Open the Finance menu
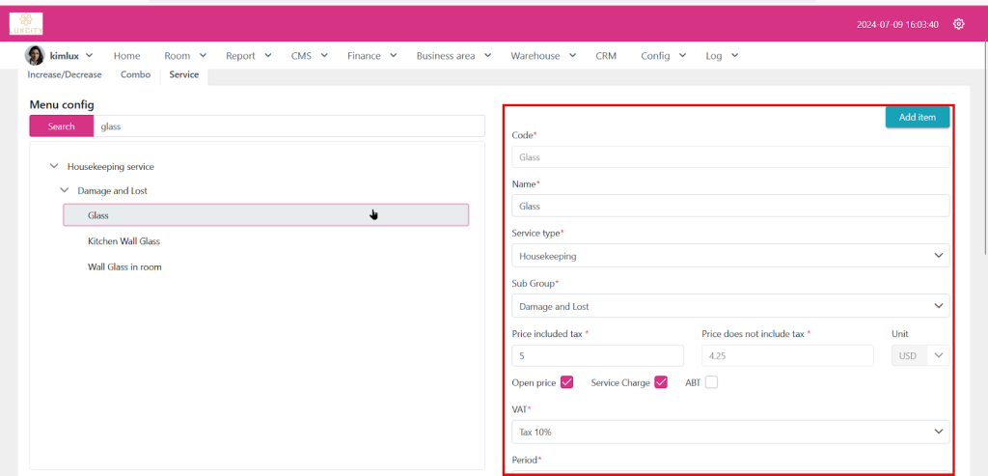This screenshot has height=476, width=988. (370, 56)
